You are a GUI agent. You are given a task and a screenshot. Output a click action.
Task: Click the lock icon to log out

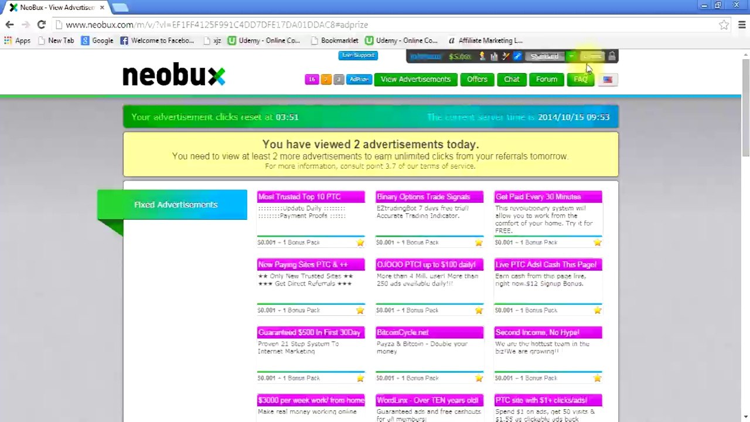(x=612, y=56)
